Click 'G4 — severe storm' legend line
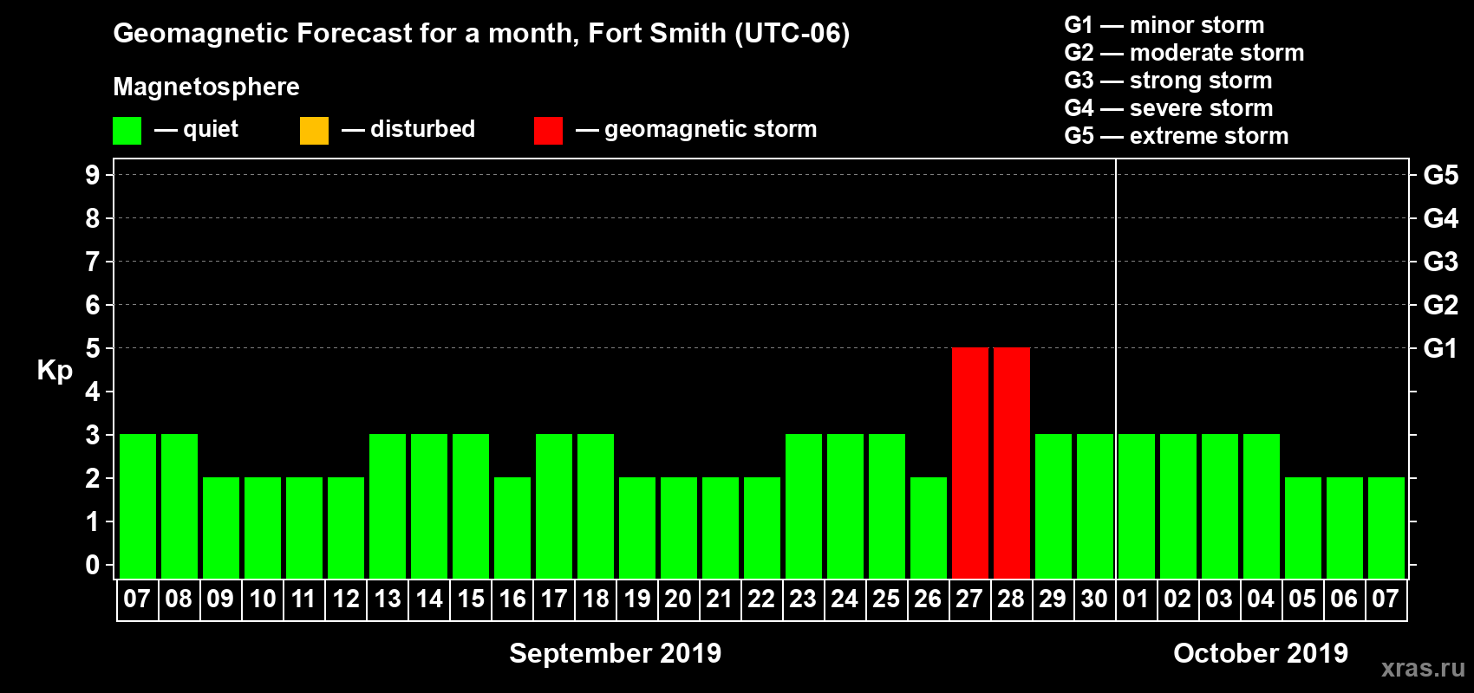1474x693 pixels. 1169,108
